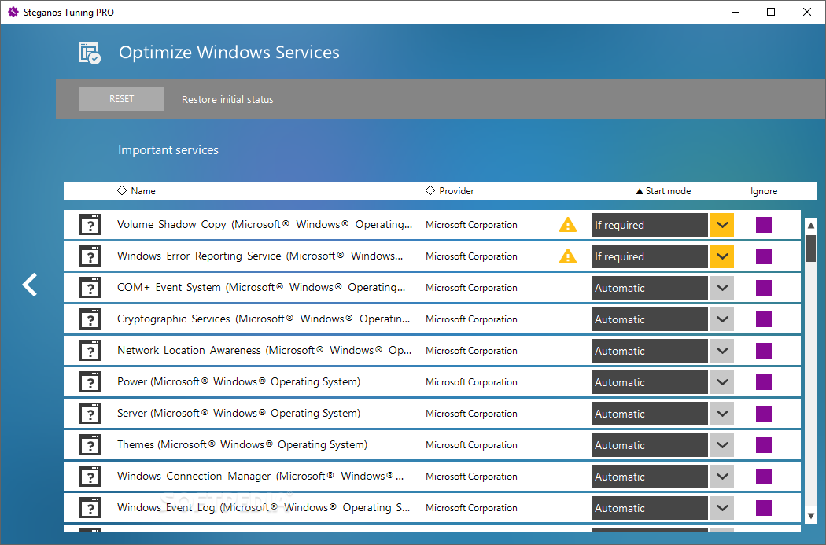Image resolution: width=826 pixels, height=545 pixels.
Task: Toggle Ignore for Themes service
Action: tap(764, 445)
